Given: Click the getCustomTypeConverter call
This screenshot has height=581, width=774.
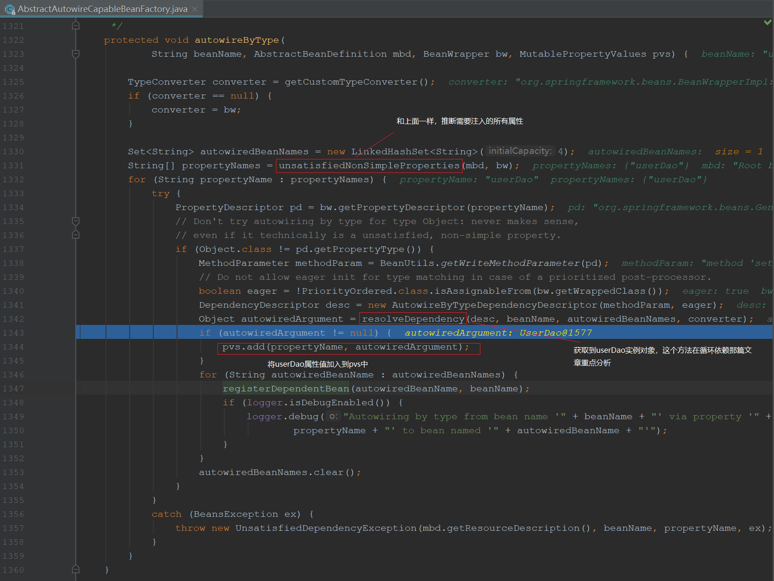Looking at the screenshot, I should click(x=351, y=82).
